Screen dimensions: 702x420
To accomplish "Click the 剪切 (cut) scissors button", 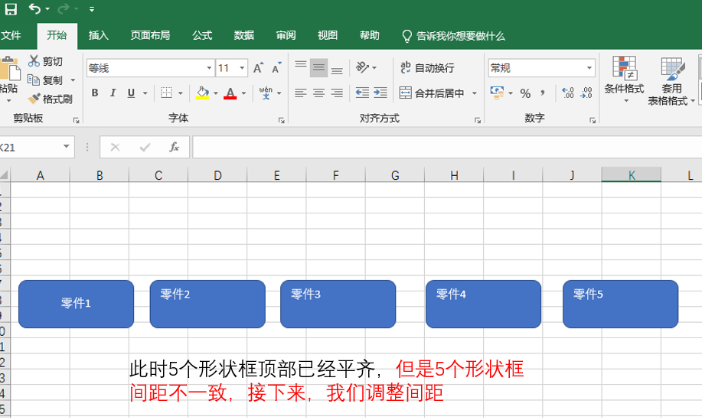I will point(45,61).
